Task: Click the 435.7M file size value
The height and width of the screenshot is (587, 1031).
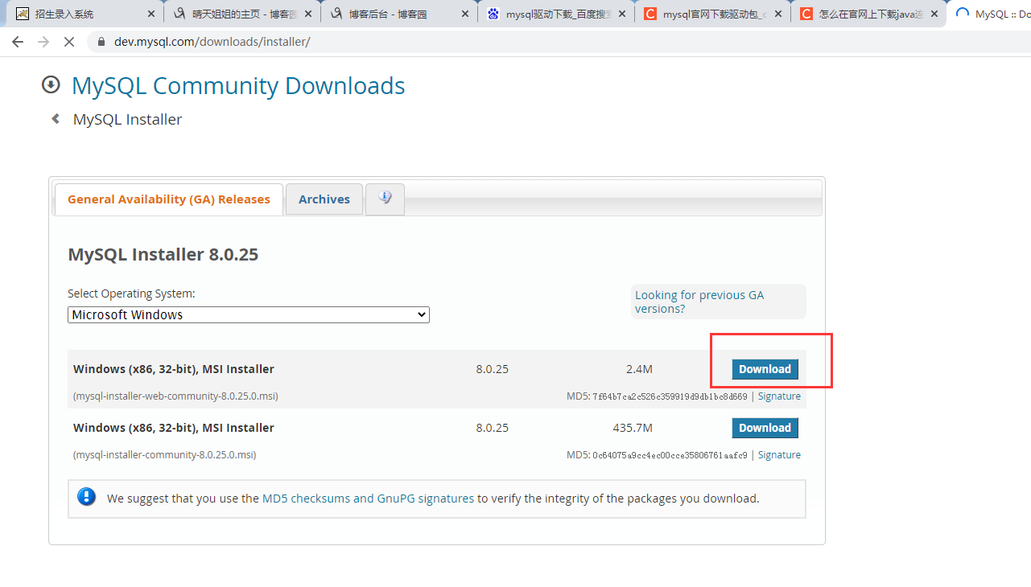Action: 633,428
